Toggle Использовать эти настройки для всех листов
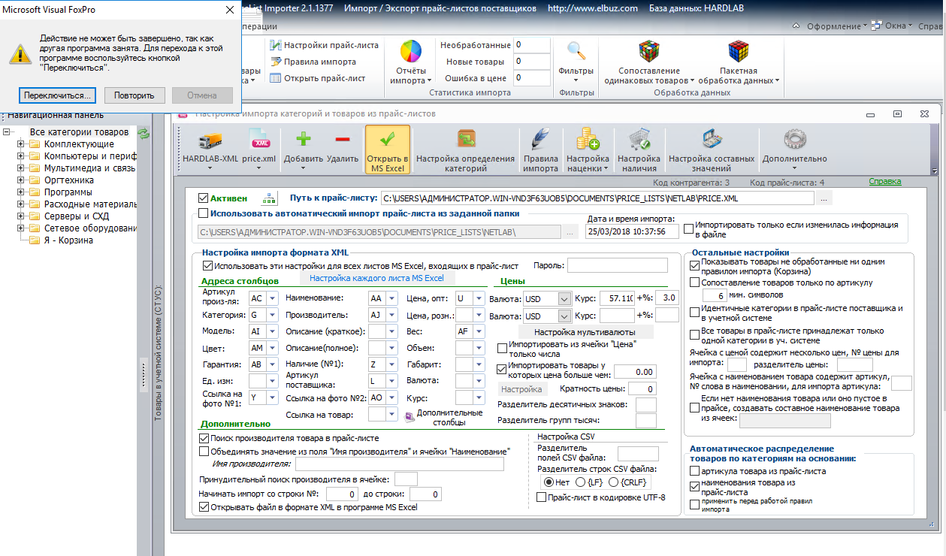Viewport: 946px width, 556px height. pos(207,265)
